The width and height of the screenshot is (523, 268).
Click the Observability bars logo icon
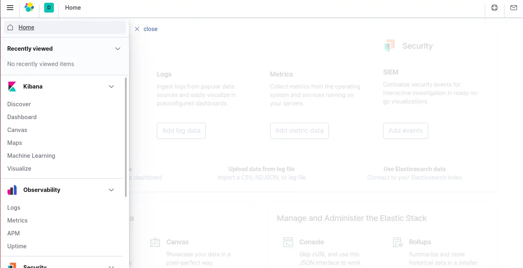(x=12, y=190)
